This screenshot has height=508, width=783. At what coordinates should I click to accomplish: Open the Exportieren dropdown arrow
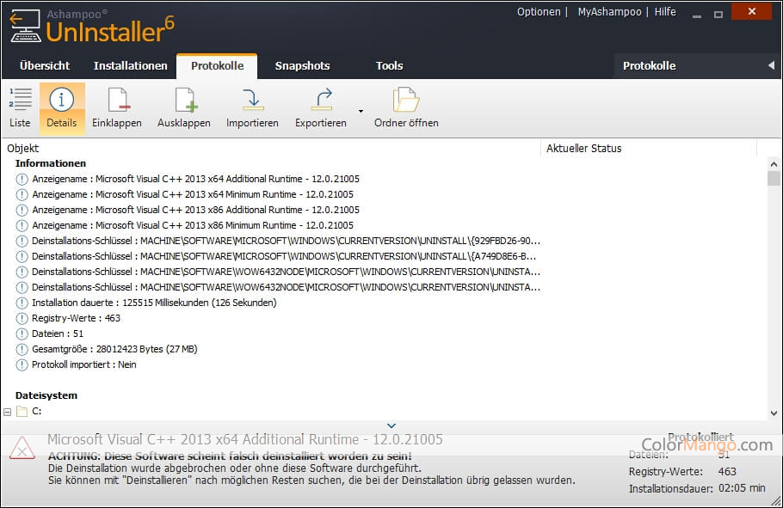pyautogui.click(x=361, y=111)
